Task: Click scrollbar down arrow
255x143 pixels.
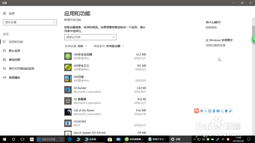Action: pyautogui.click(x=253, y=134)
